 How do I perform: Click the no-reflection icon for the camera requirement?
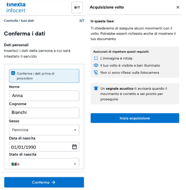96,72
